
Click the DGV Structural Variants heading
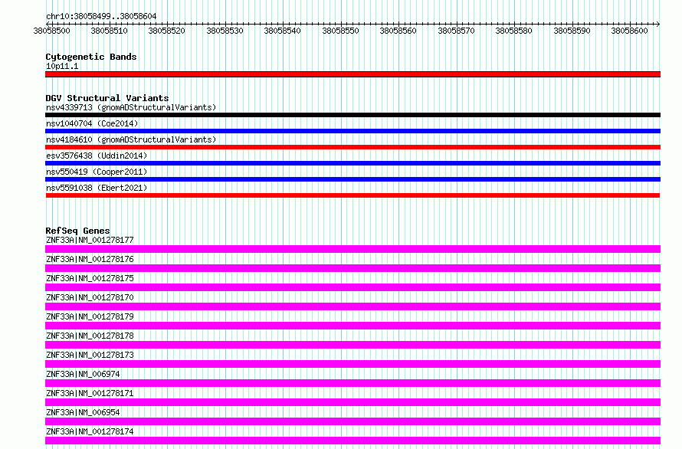coord(107,98)
